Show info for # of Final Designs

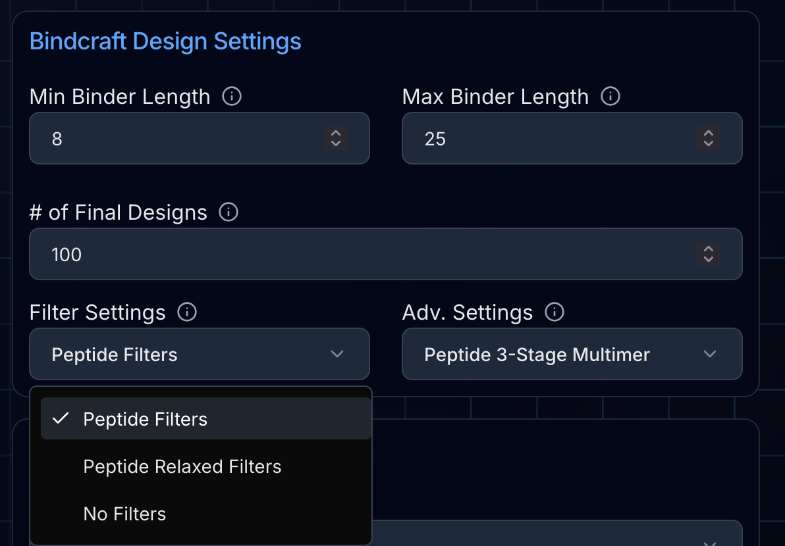[x=229, y=212]
